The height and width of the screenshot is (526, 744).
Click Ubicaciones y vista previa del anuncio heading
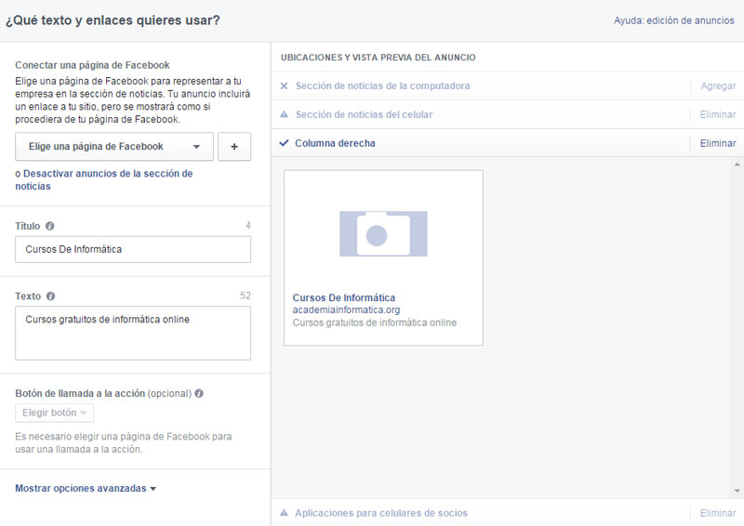point(379,58)
